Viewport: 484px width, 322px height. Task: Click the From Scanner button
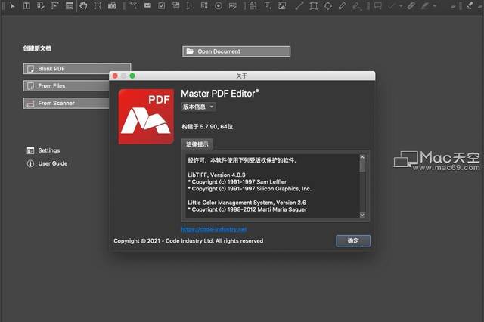[x=66, y=103]
